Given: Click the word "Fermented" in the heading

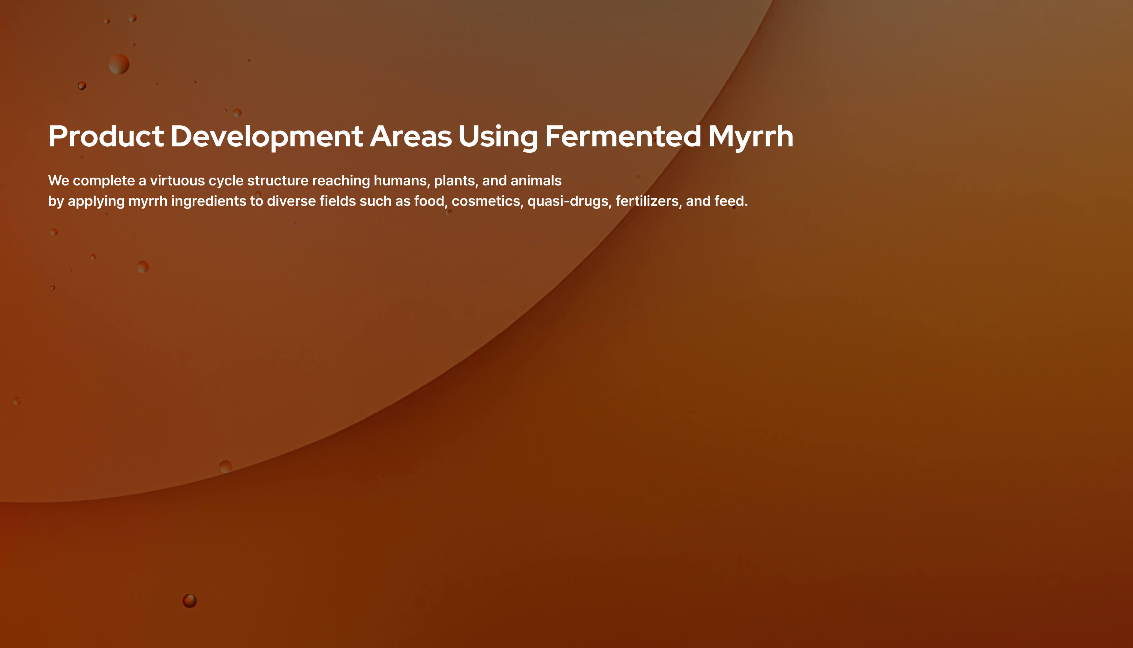Looking at the screenshot, I should click(623, 136).
